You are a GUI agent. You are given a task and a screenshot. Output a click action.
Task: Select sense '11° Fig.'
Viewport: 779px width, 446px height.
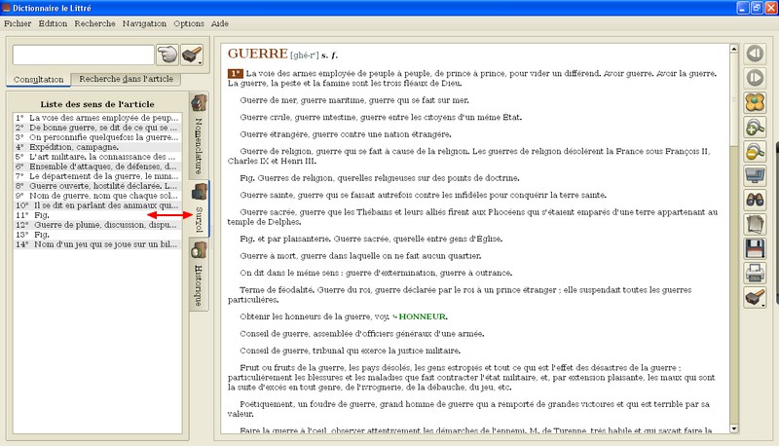[96, 215]
